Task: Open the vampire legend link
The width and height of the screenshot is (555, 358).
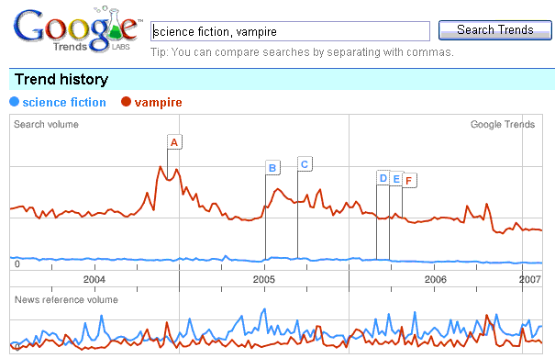Action: pyautogui.click(x=158, y=103)
